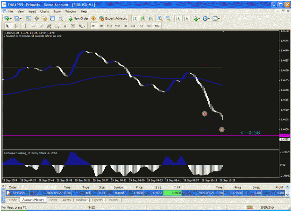Switch chart to Line Chart
292x211 pixels.
[x=151, y=18]
